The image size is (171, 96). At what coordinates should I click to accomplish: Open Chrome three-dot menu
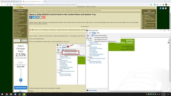(x=169, y=5)
